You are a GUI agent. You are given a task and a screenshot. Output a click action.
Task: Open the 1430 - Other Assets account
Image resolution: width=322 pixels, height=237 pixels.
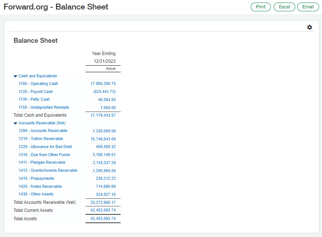[x=36, y=194]
